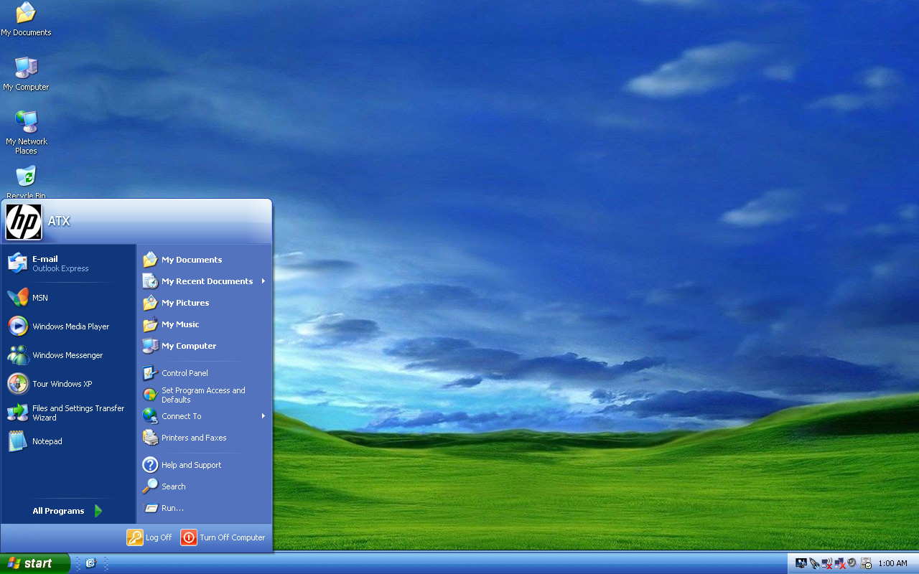Click the ATX user name in Start menu

point(59,221)
